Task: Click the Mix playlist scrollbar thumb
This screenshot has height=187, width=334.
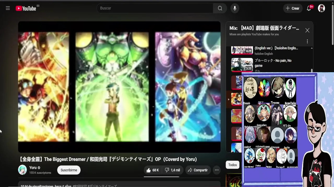Action: click(312, 71)
